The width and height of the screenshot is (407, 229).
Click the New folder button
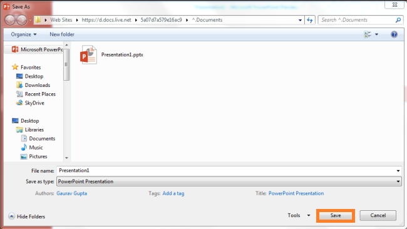(x=62, y=34)
